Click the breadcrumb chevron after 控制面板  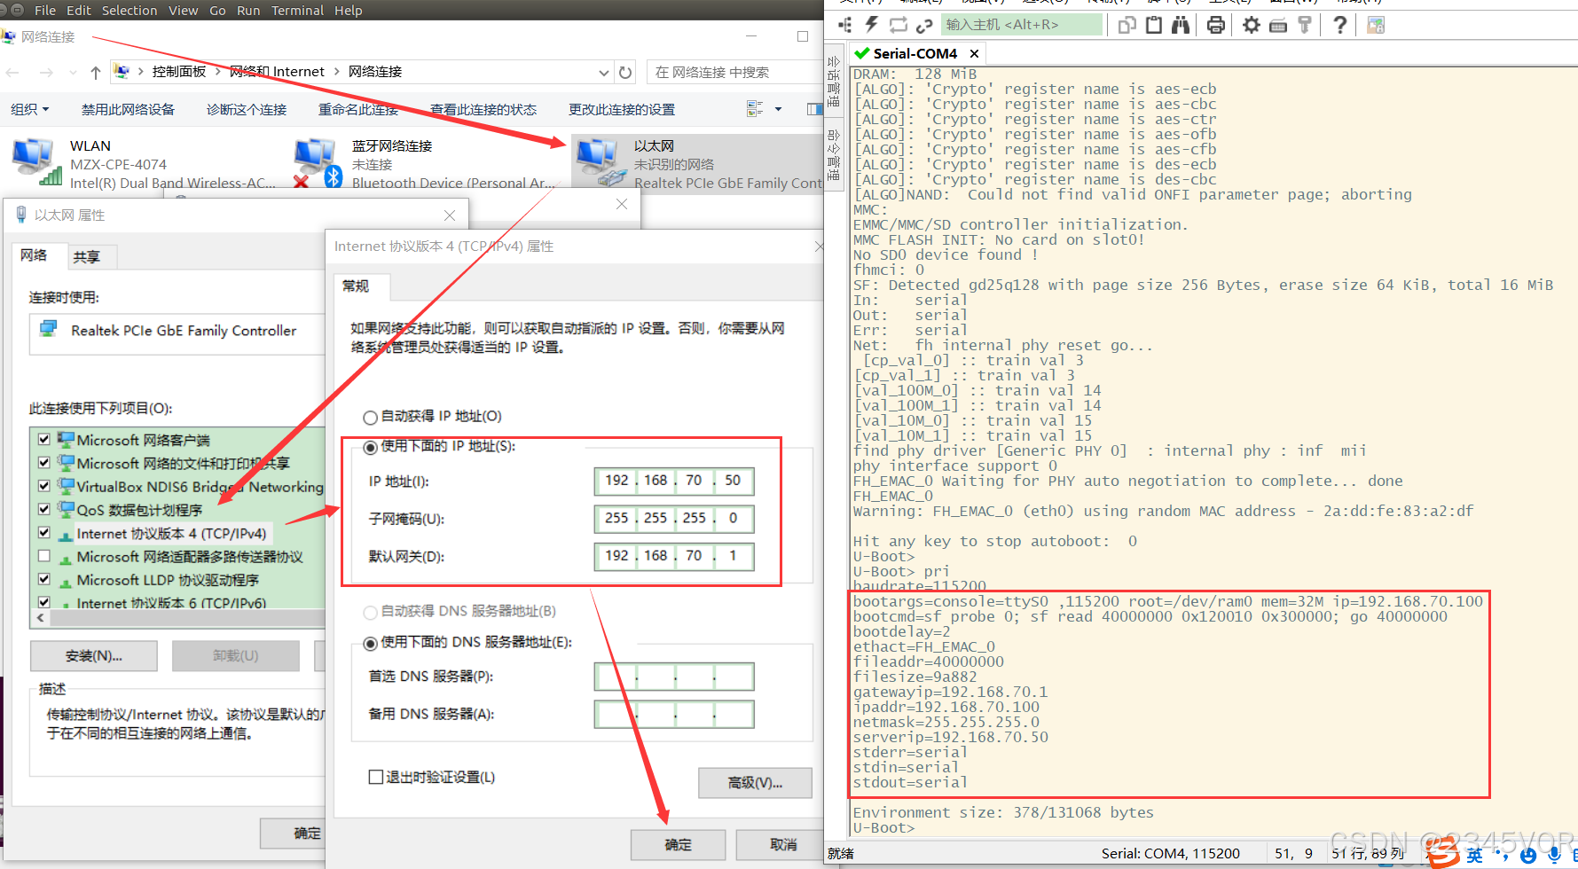click(x=218, y=71)
